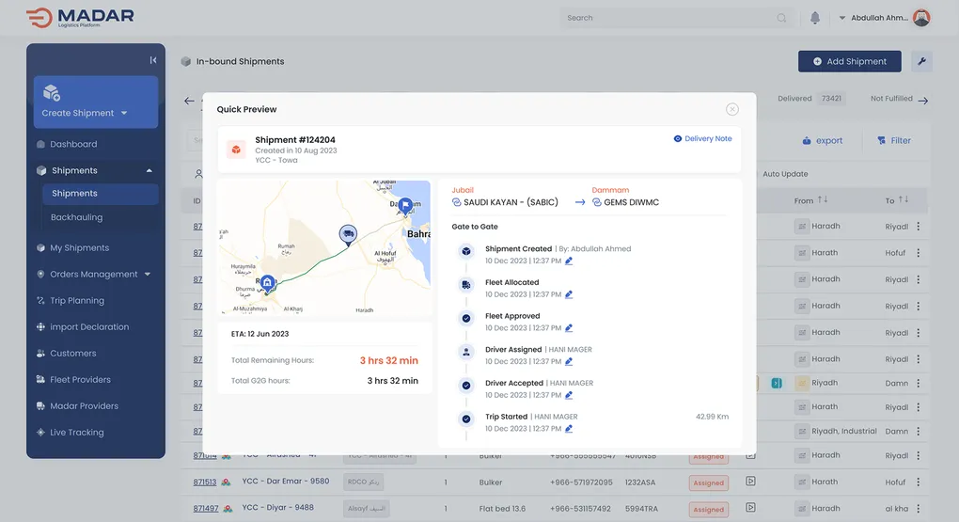Close the Quick Preview dialog
The width and height of the screenshot is (959, 522).
point(732,109)
